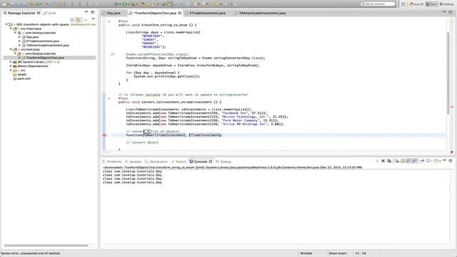Click Pin Console icon

point(422,161)
